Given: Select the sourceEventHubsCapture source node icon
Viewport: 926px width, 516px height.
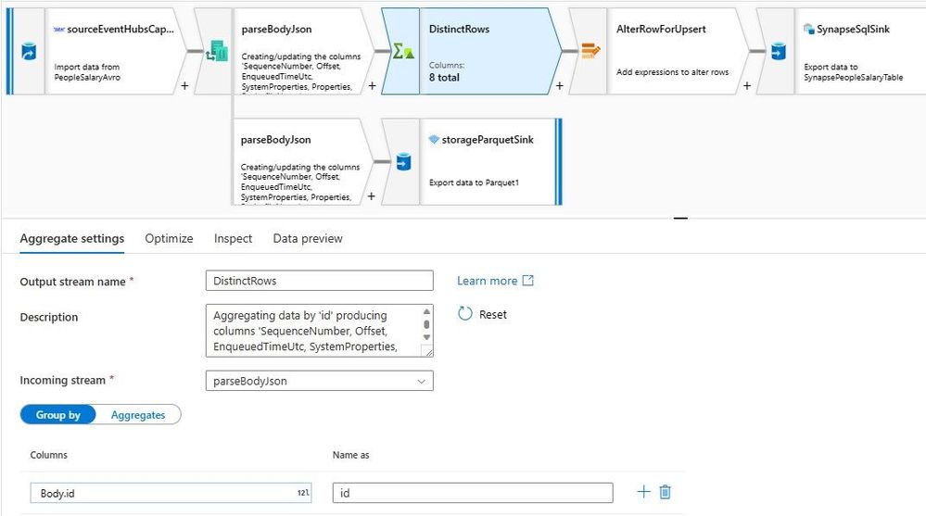Looking at the screenshot, I should point(29,51).
